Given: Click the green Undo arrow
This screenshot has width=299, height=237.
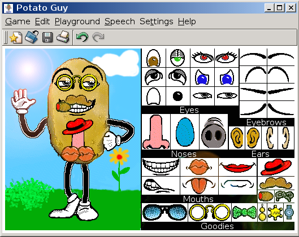Looking at the screenshot, I should click(x=82, y=37).
